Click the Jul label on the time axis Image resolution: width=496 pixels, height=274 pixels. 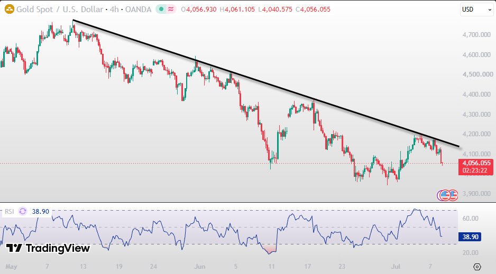coord(396,267)
